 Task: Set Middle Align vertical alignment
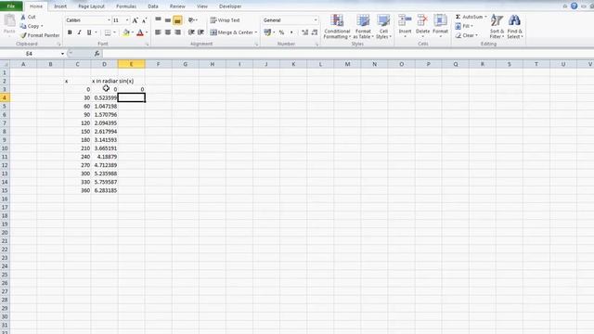(168, 19)
